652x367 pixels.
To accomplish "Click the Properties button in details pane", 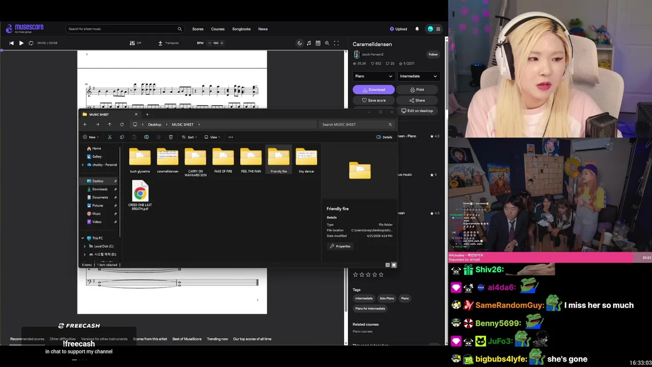I will pyautogui.click(x=340, y=246).
